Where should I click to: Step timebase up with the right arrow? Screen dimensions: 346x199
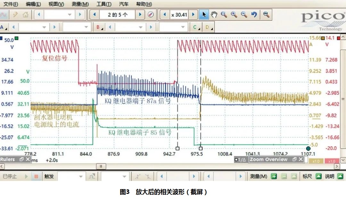[x=80, y=15]
